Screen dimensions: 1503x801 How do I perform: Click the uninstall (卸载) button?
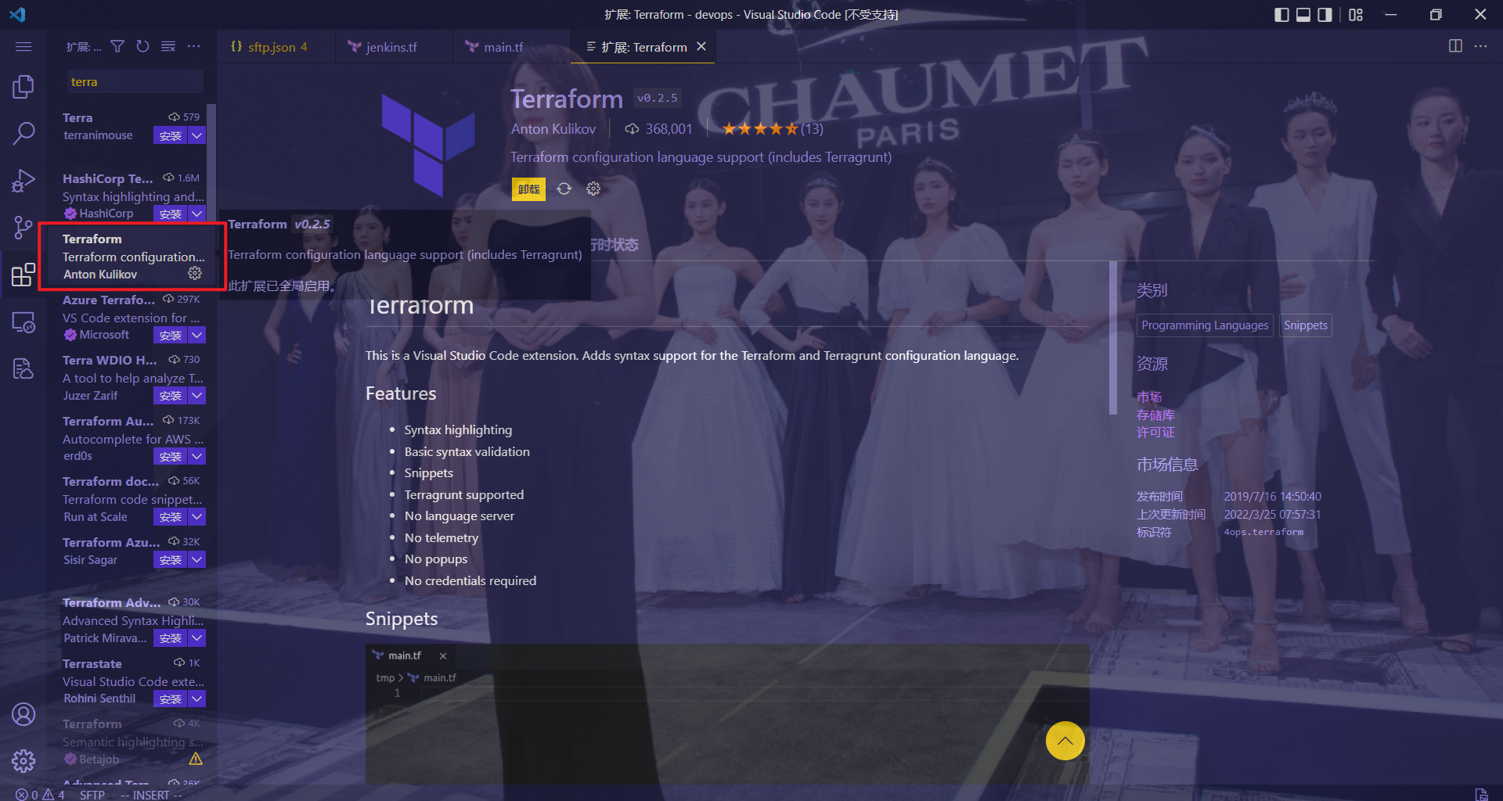528,189
